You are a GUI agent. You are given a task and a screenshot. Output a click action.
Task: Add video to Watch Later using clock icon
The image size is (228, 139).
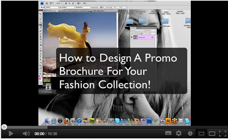(x=190, y=133)
